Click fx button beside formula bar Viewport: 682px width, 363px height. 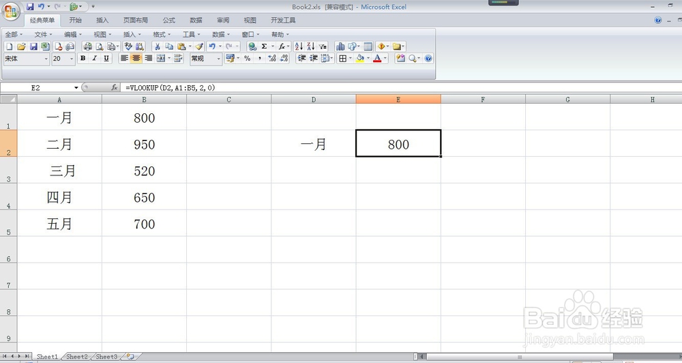coord(114,87)
